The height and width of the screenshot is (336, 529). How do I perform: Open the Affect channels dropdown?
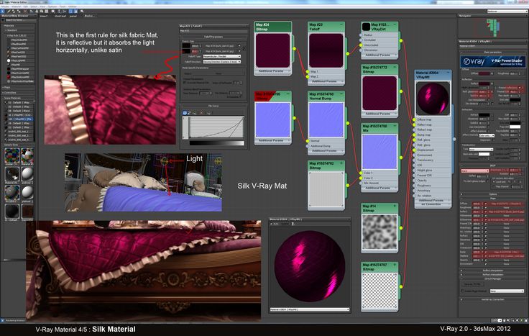pyautogui.click(x=487, y=135)
